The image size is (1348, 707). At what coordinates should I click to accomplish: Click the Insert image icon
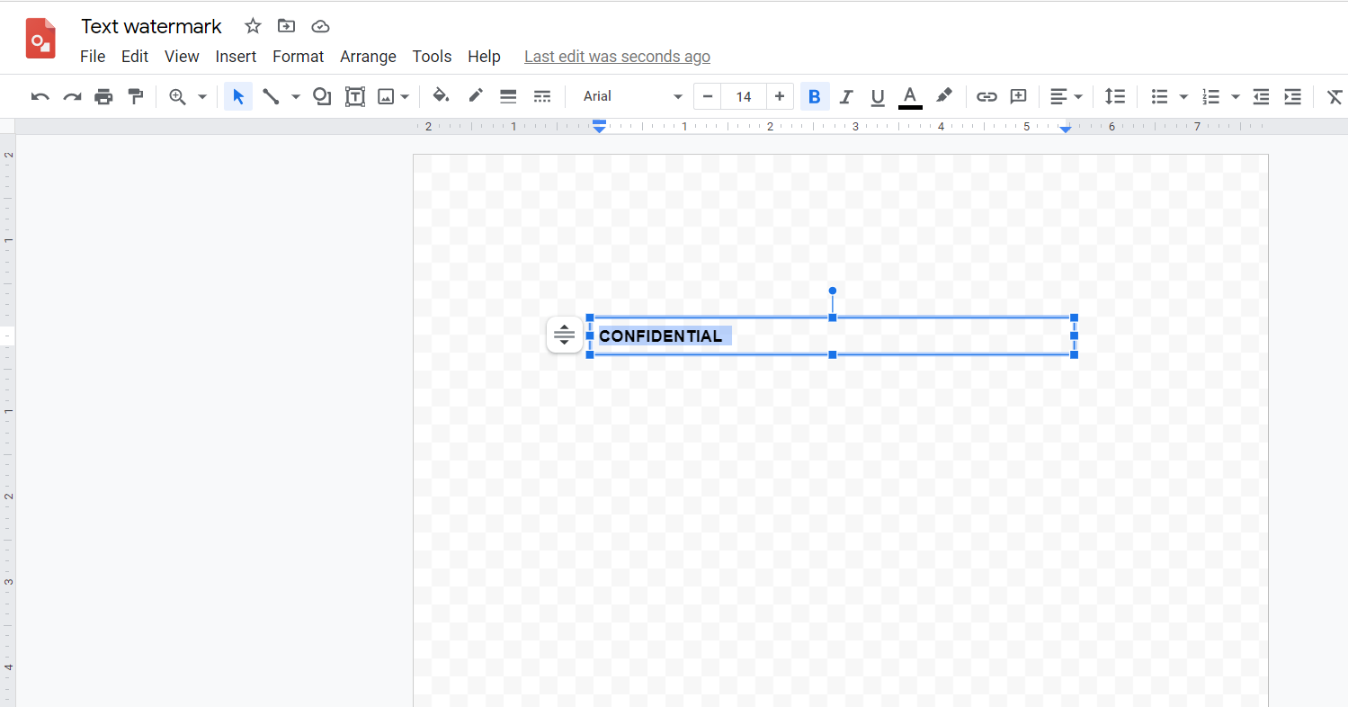(x=387, y=96)
